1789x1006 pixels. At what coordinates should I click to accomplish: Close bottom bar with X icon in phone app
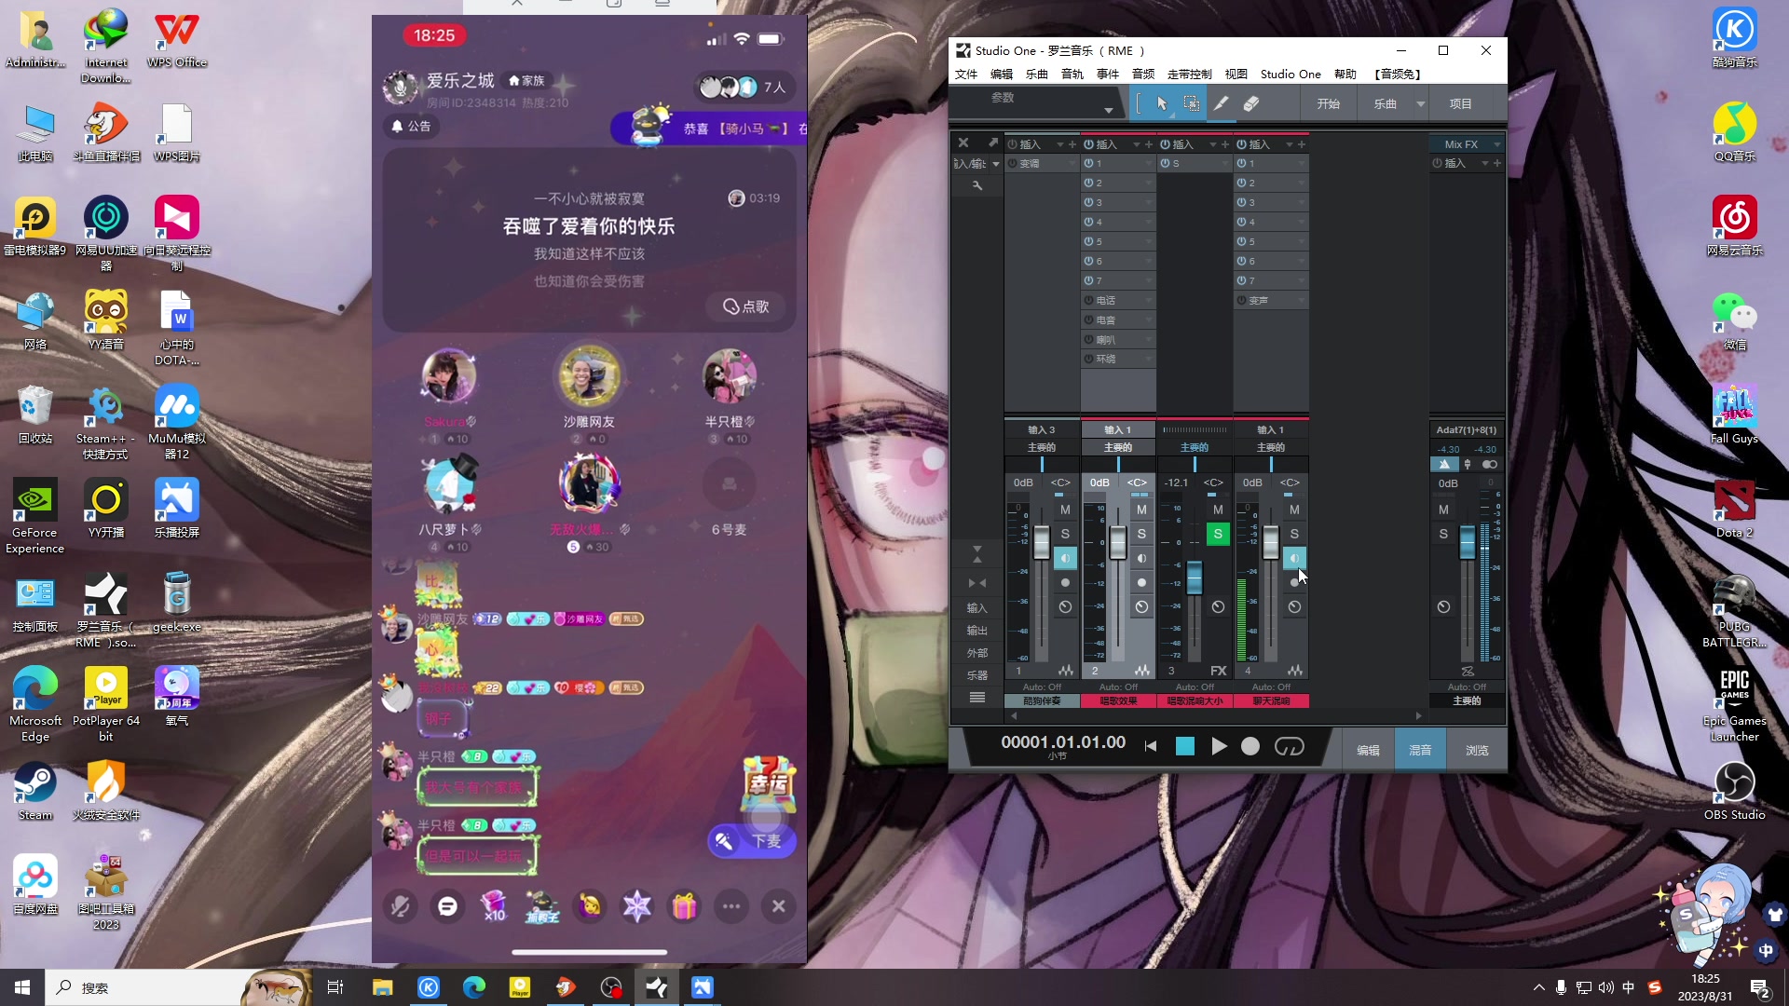click(x=779, y=905)
